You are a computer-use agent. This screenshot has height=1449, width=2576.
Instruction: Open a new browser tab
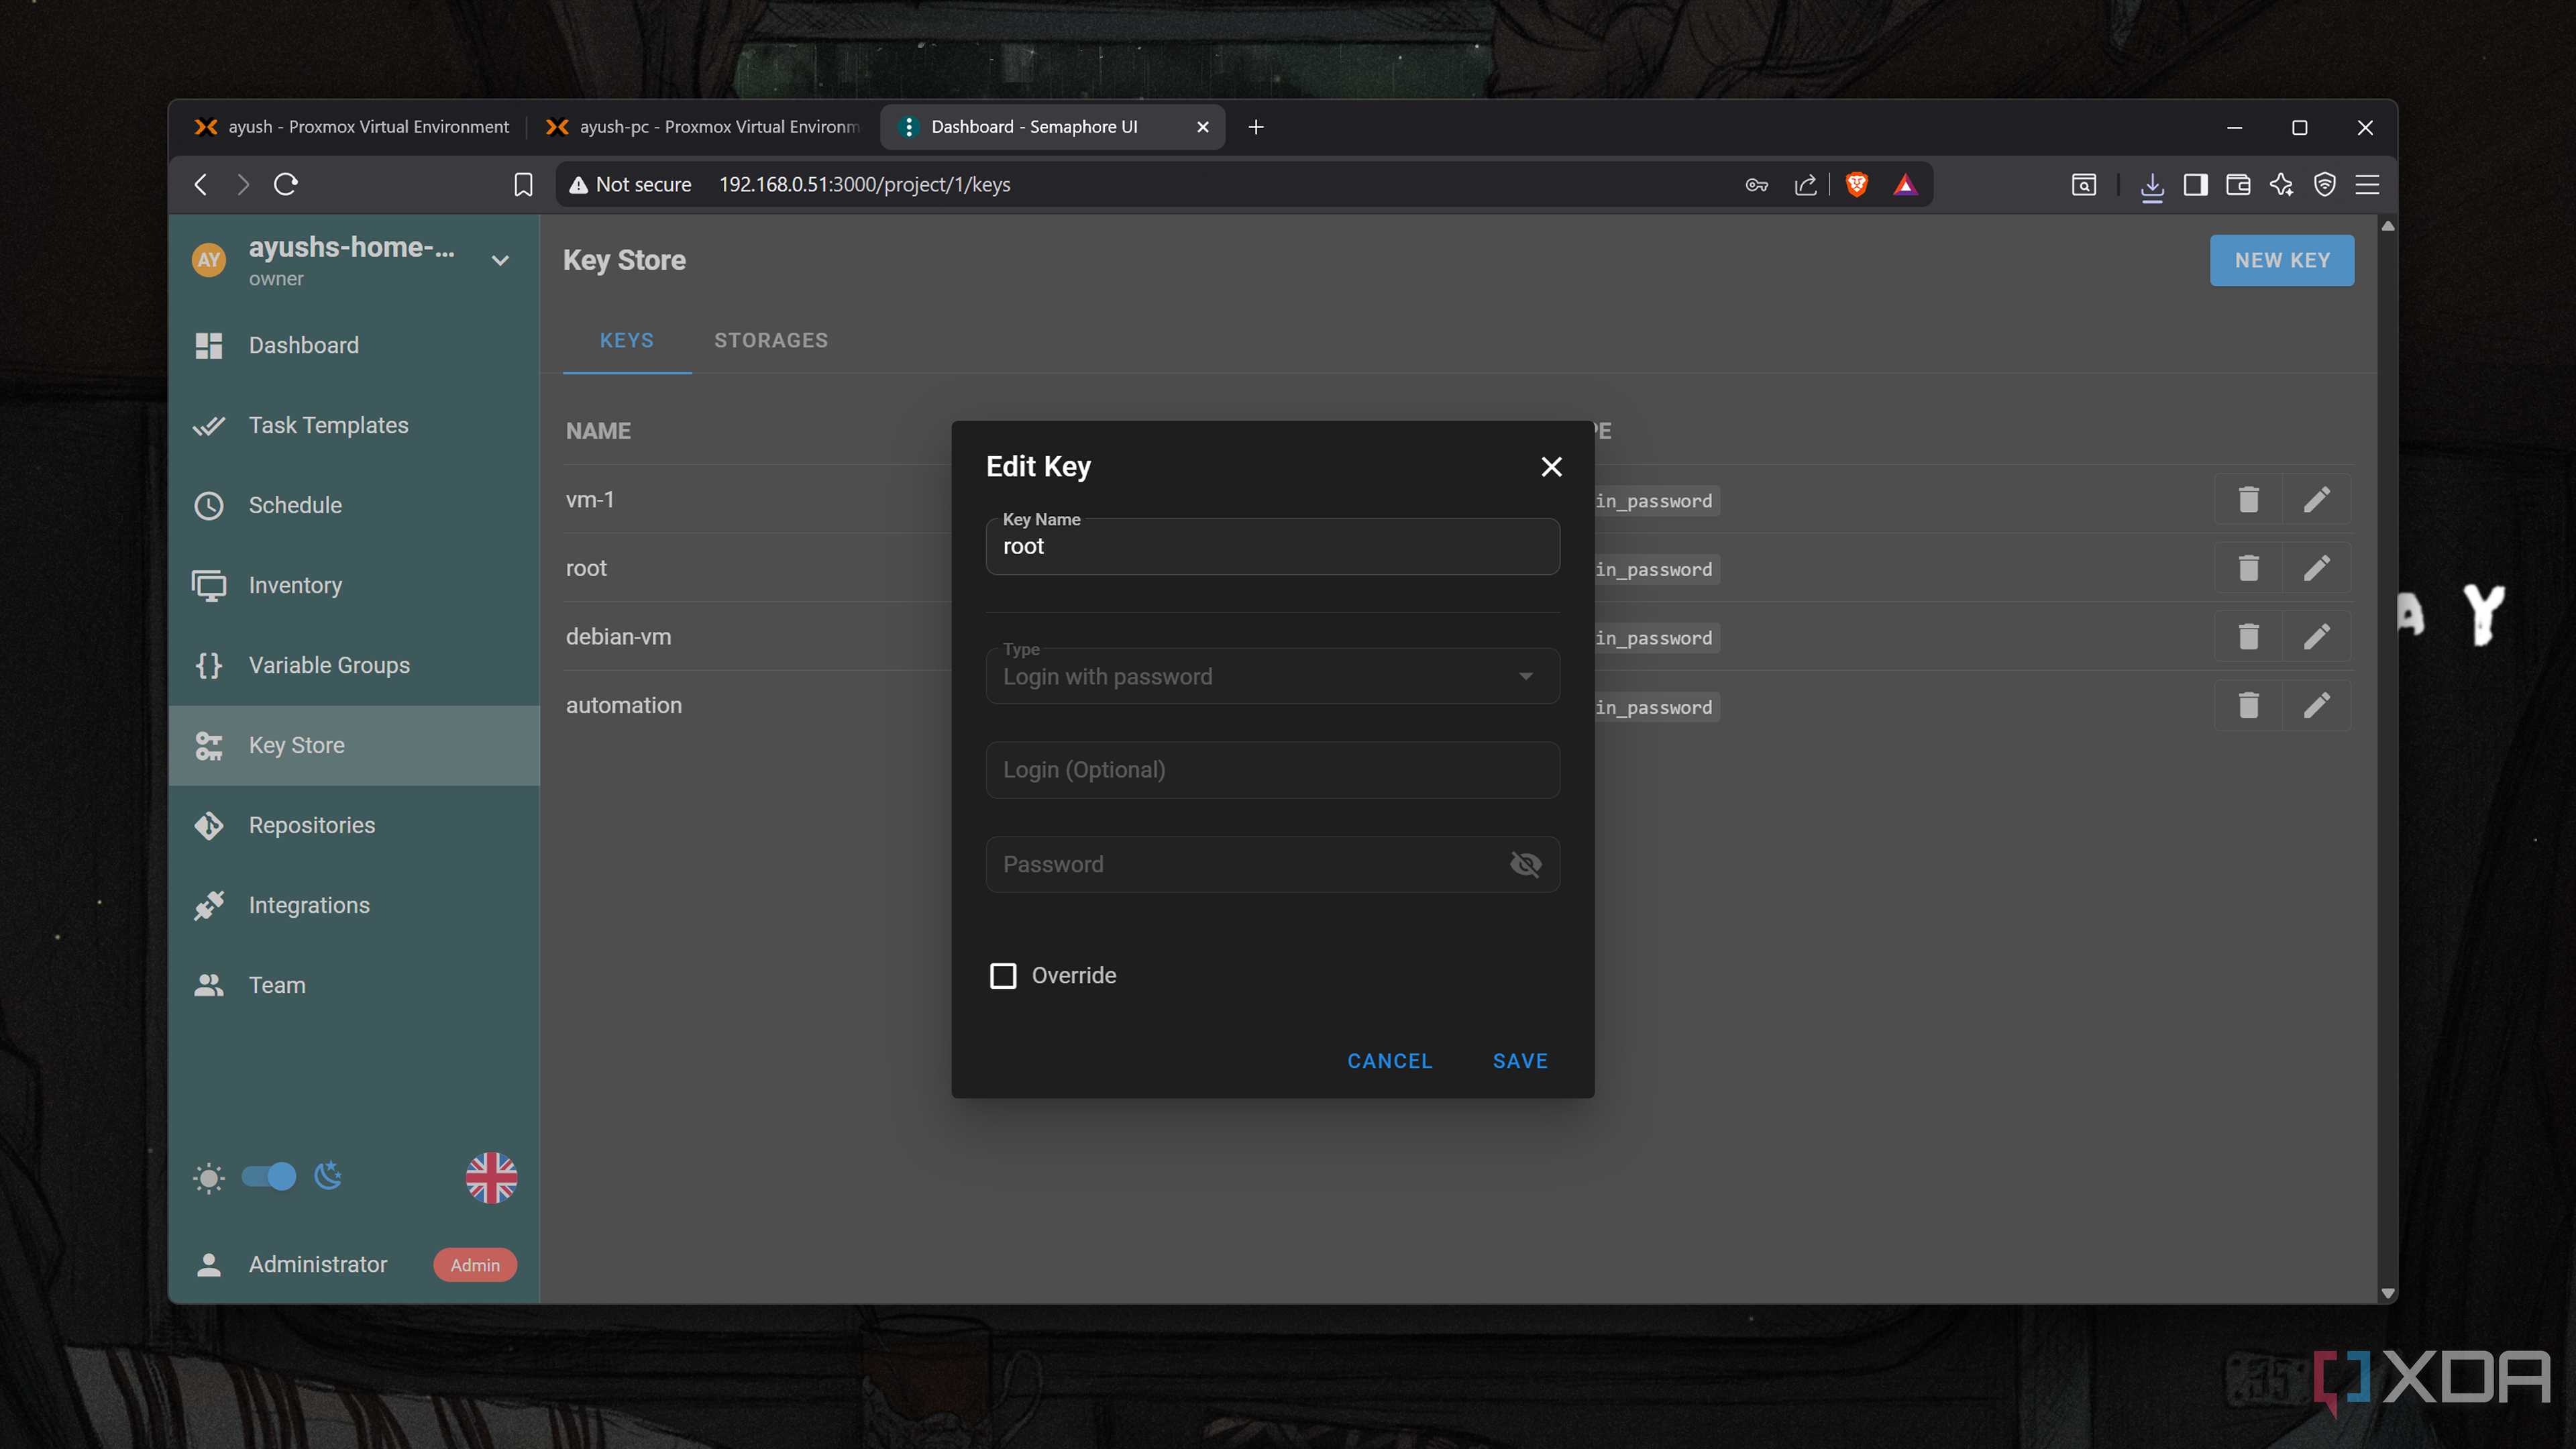(x=1256, y=127)
